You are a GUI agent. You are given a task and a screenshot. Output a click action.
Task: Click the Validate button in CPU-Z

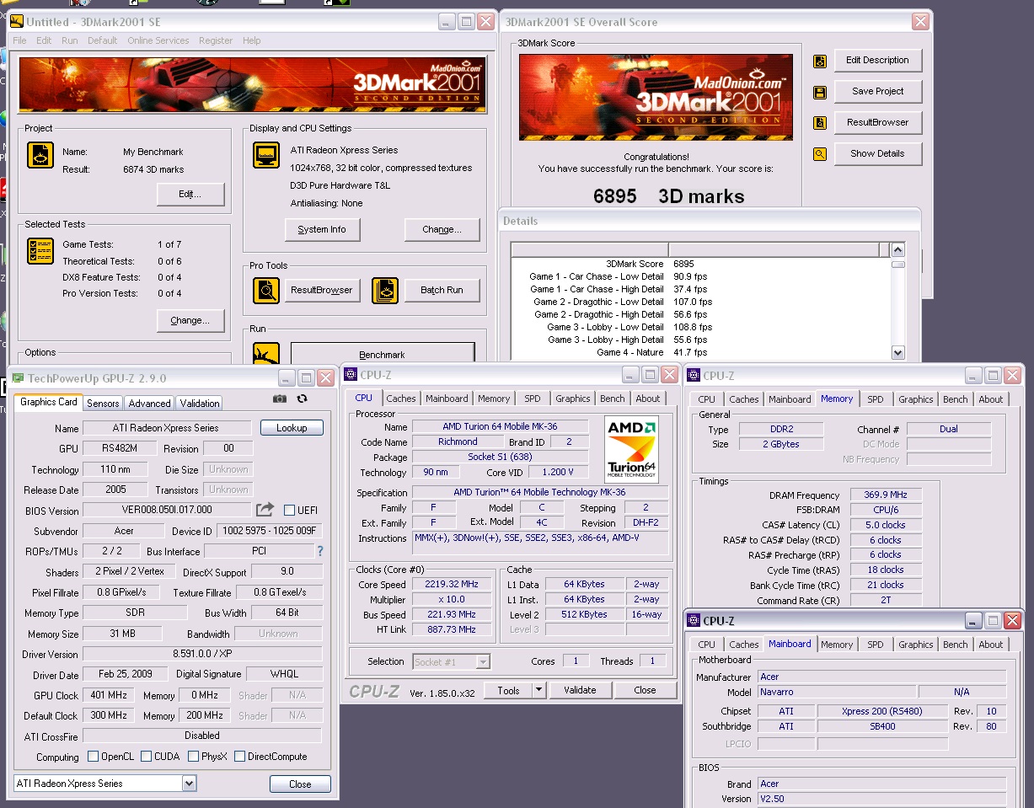coord(580,690)
